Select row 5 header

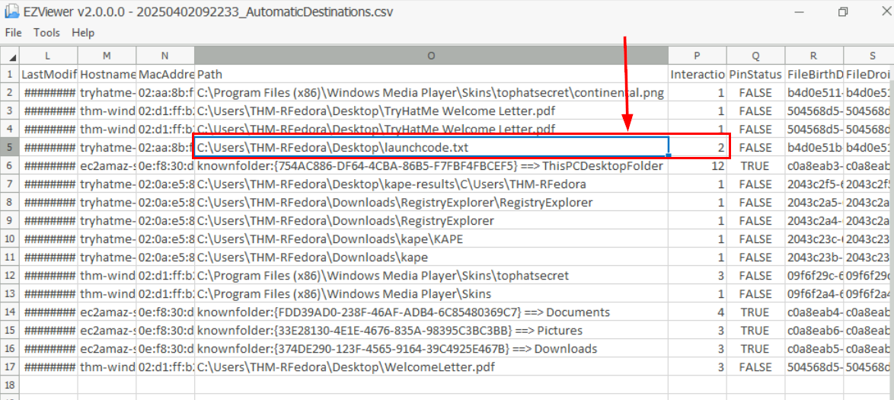coord(9,148)
